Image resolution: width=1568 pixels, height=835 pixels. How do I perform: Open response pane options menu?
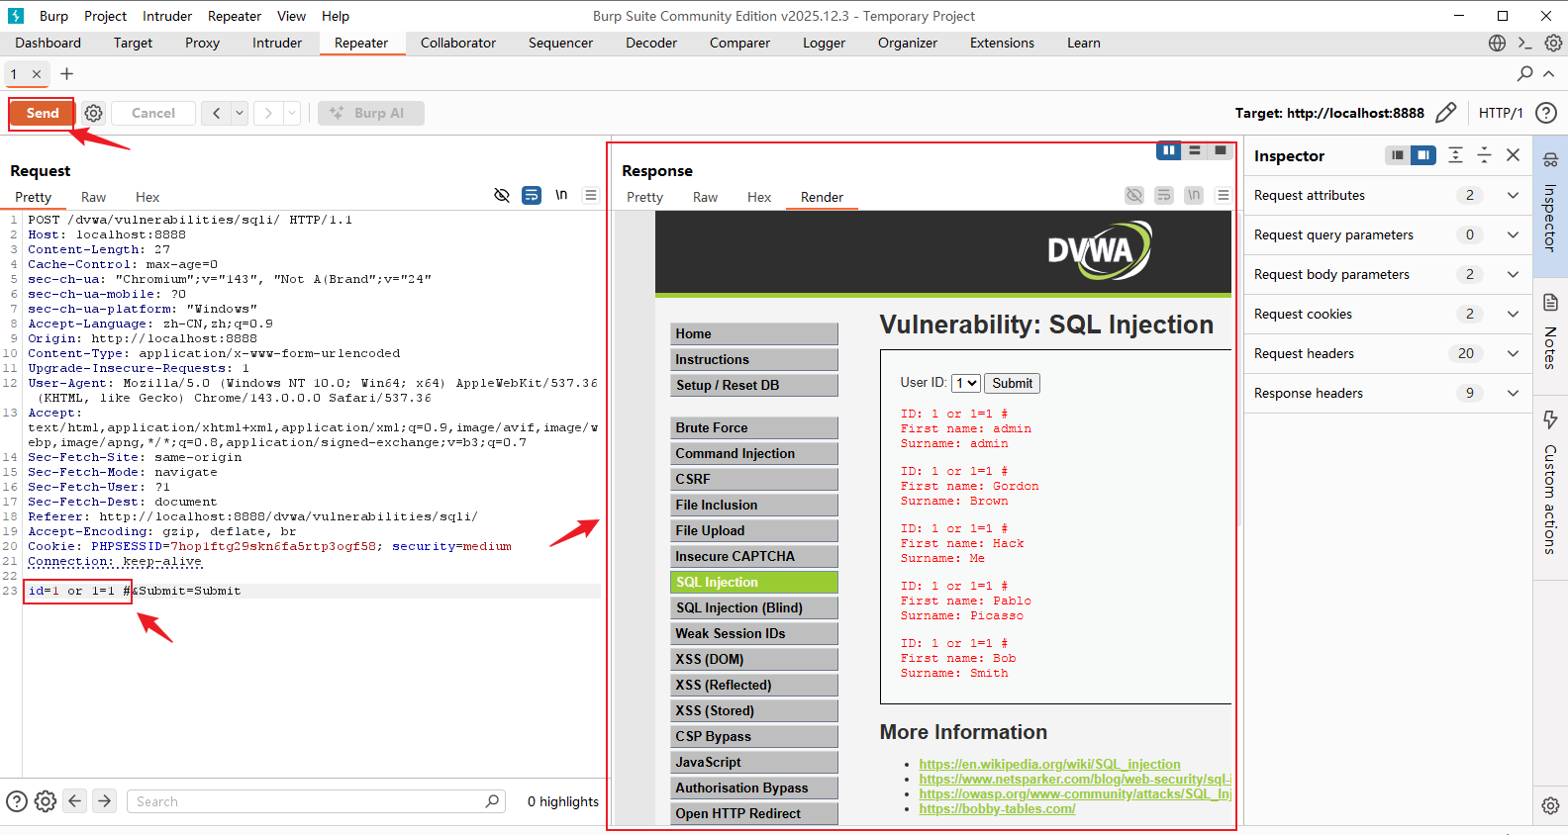[1224, 195]
